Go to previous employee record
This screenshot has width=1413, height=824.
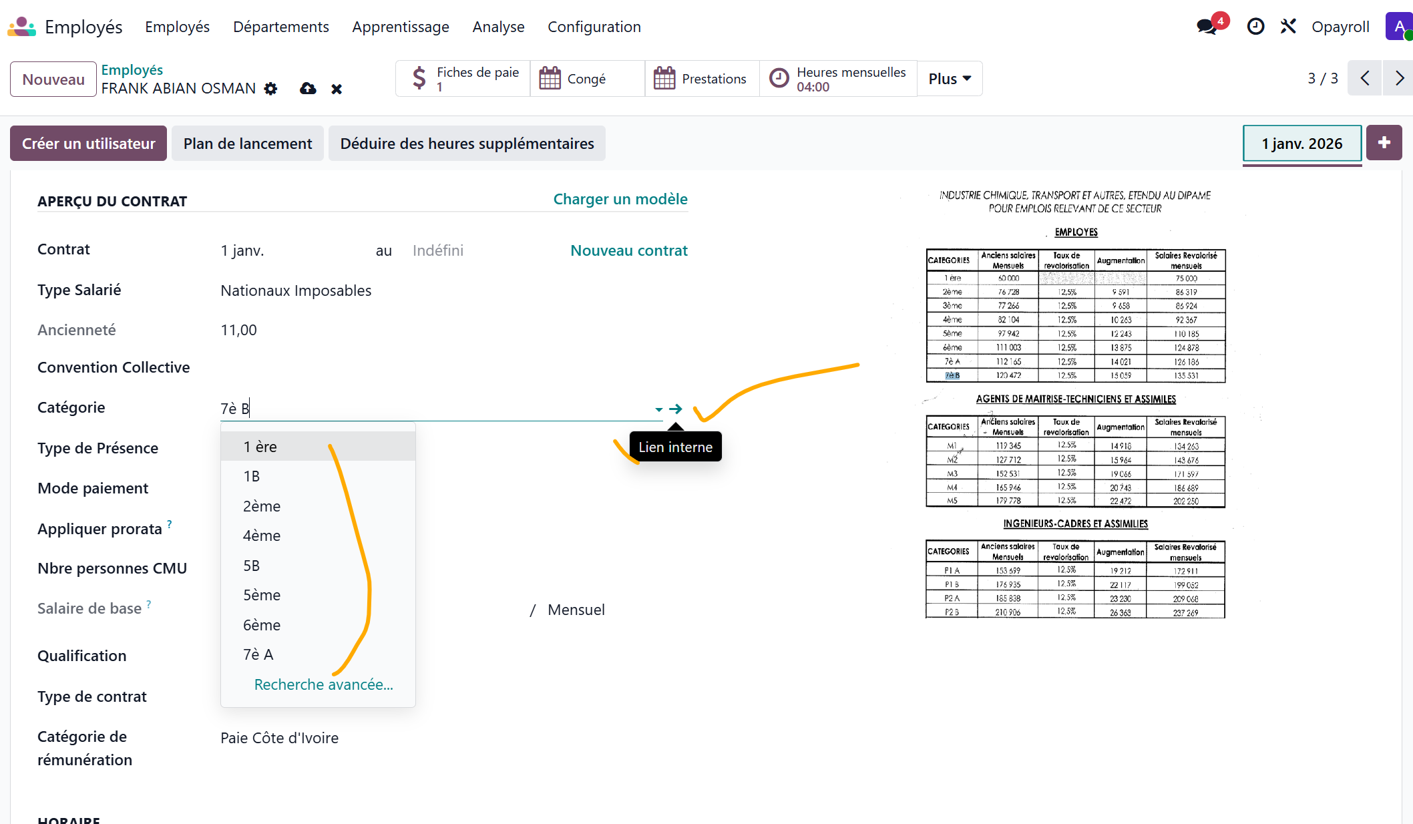[x=1364, y=79]
